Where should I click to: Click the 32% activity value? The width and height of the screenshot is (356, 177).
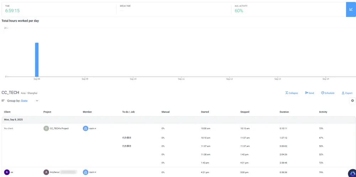321,155
